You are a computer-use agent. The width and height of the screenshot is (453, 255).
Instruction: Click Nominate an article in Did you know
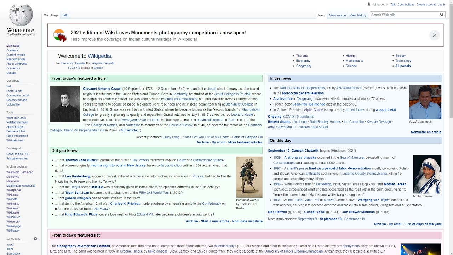[x=247, y=221]
